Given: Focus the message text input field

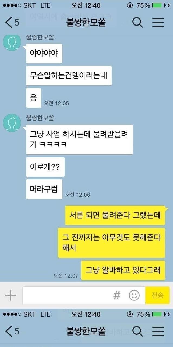Looking at the screenshot, I should (84, 295).
